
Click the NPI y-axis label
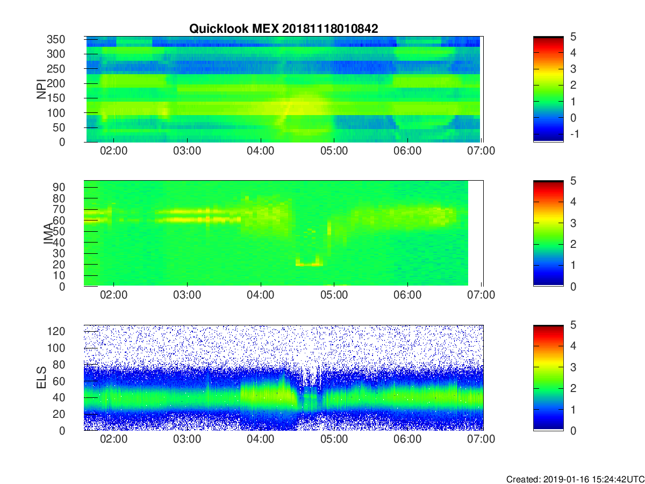pyautogui.click(x=41, y=89)
